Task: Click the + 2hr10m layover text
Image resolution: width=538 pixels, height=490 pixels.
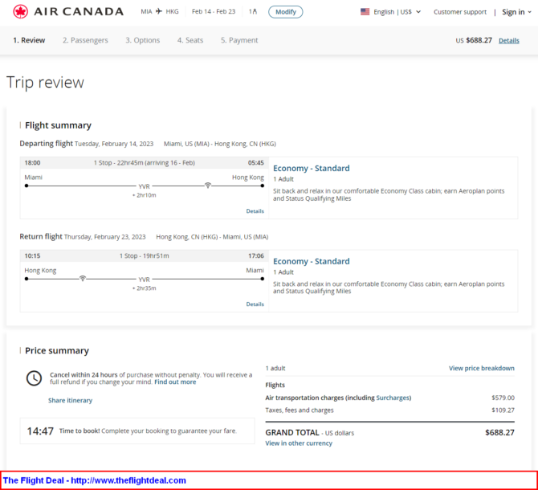Action: pos(144,195)
